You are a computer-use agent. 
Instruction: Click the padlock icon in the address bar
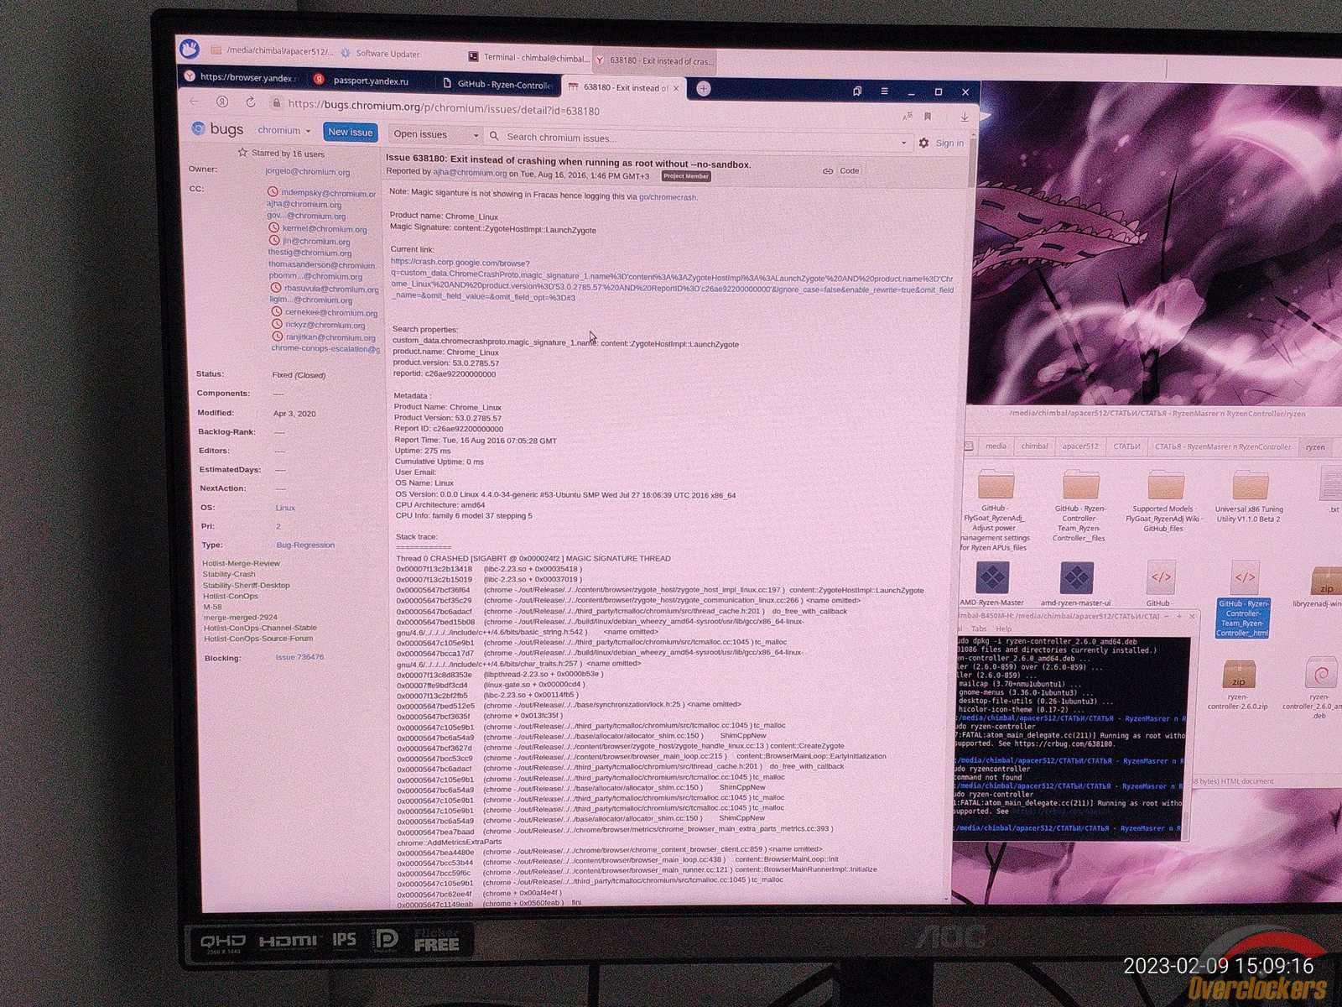click(276, 103)
